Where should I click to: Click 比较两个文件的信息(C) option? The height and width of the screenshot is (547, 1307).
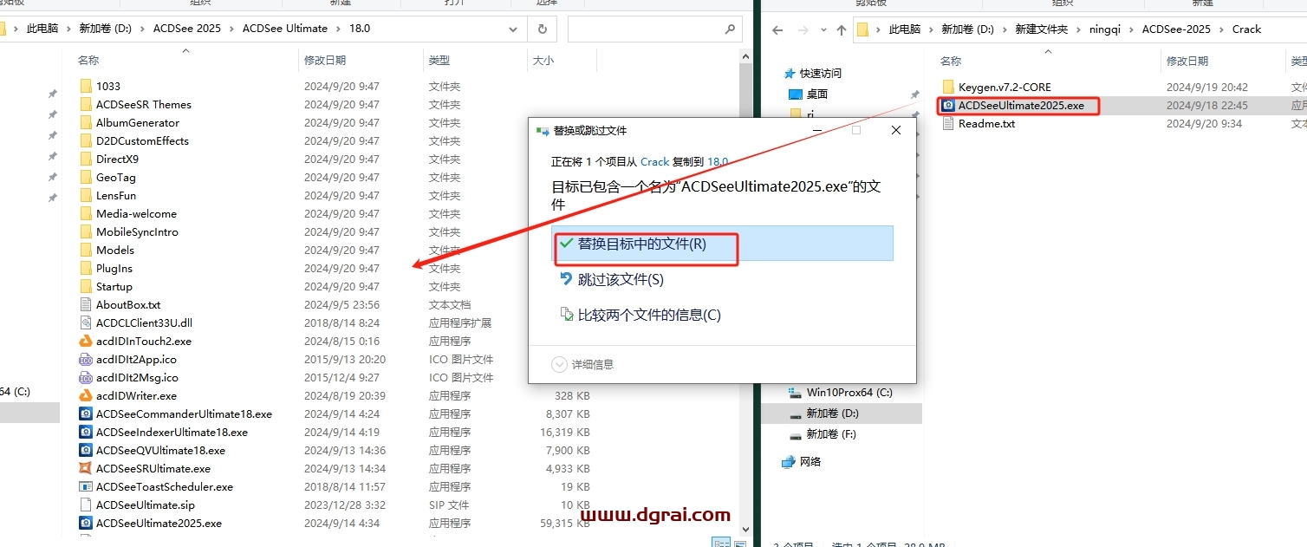tap(648, 315)
